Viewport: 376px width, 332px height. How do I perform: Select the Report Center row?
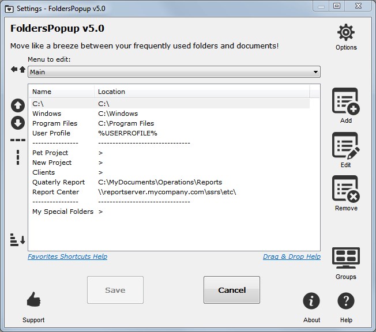click(170, 192)
